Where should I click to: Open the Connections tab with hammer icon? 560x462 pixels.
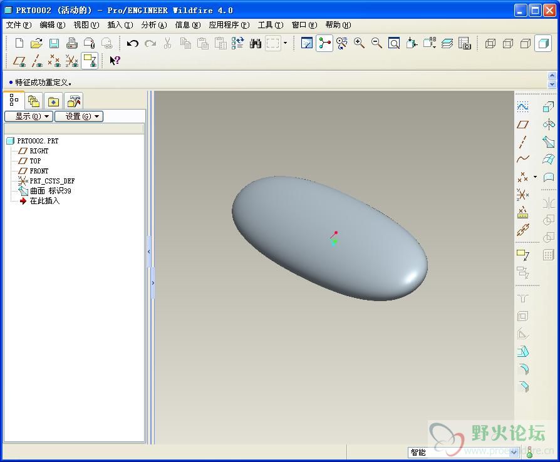74,101
